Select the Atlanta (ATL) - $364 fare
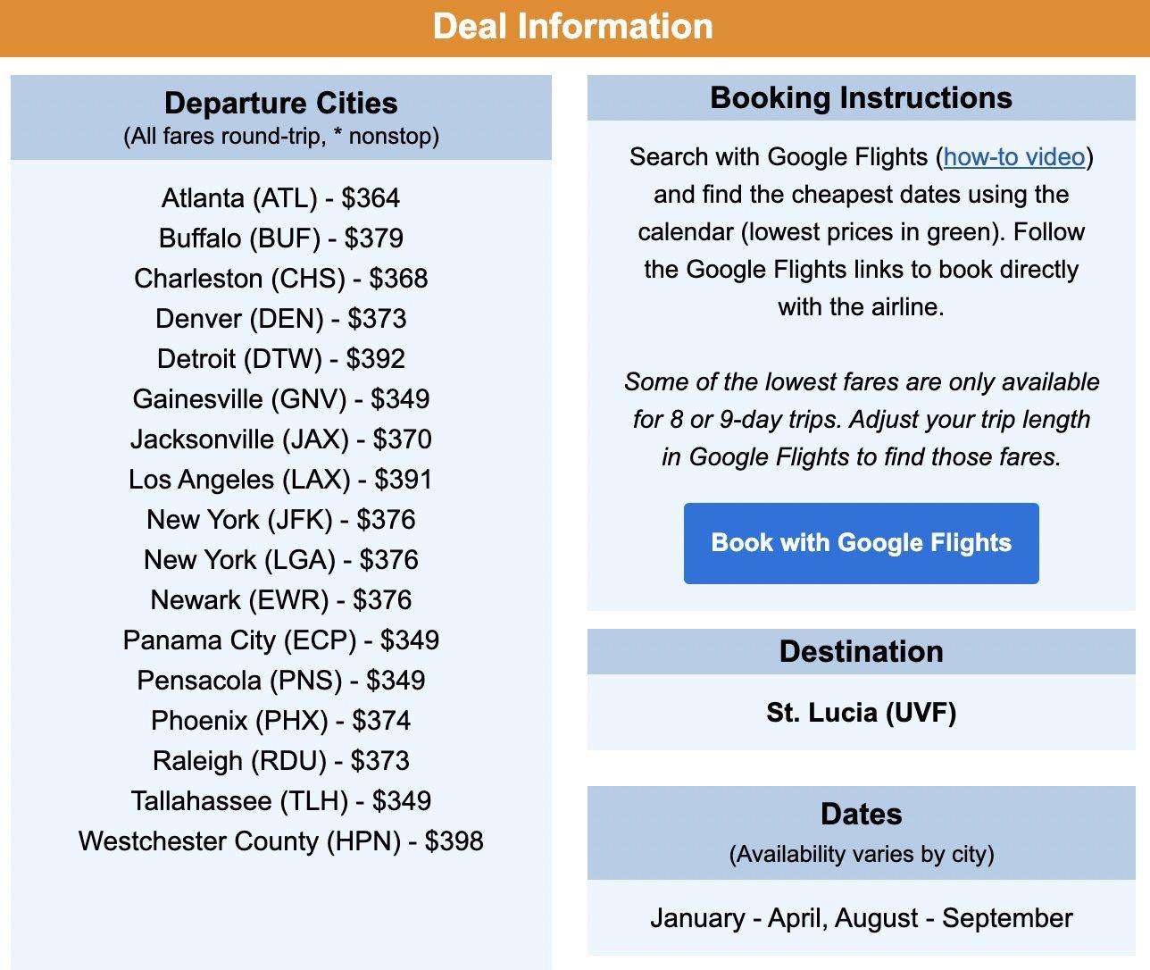Image resolution: width=1150 pixels, height=970 pixels. click(x=280, y=198)
